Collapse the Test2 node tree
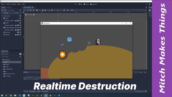 coord(3,23)
